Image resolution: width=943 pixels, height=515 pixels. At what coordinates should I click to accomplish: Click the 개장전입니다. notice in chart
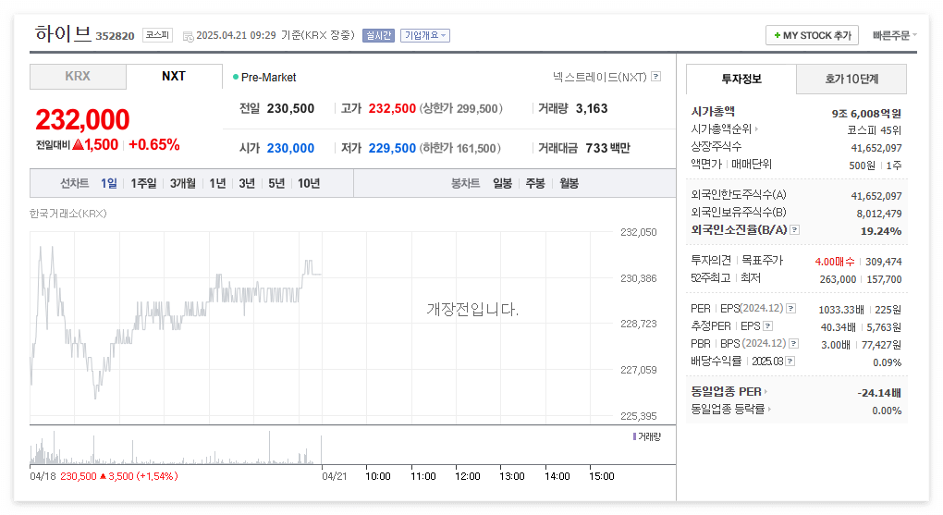(472, 309)
